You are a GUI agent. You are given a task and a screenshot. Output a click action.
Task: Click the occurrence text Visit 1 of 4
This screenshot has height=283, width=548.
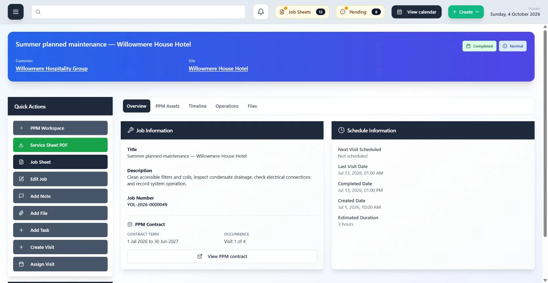(235, 241)
